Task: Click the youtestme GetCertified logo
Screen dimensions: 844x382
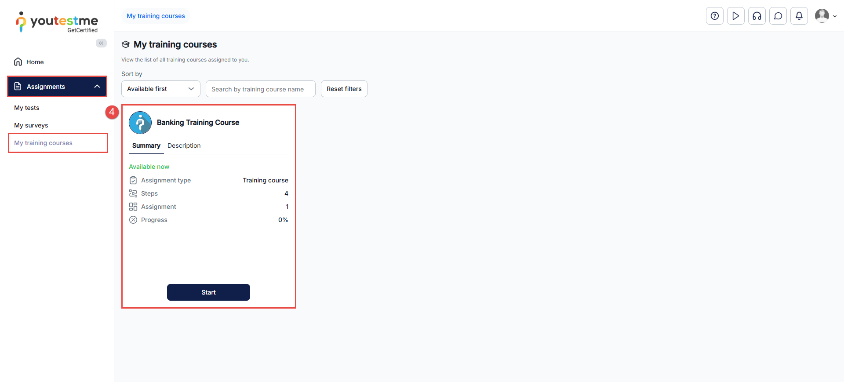Action: (57, 22)
